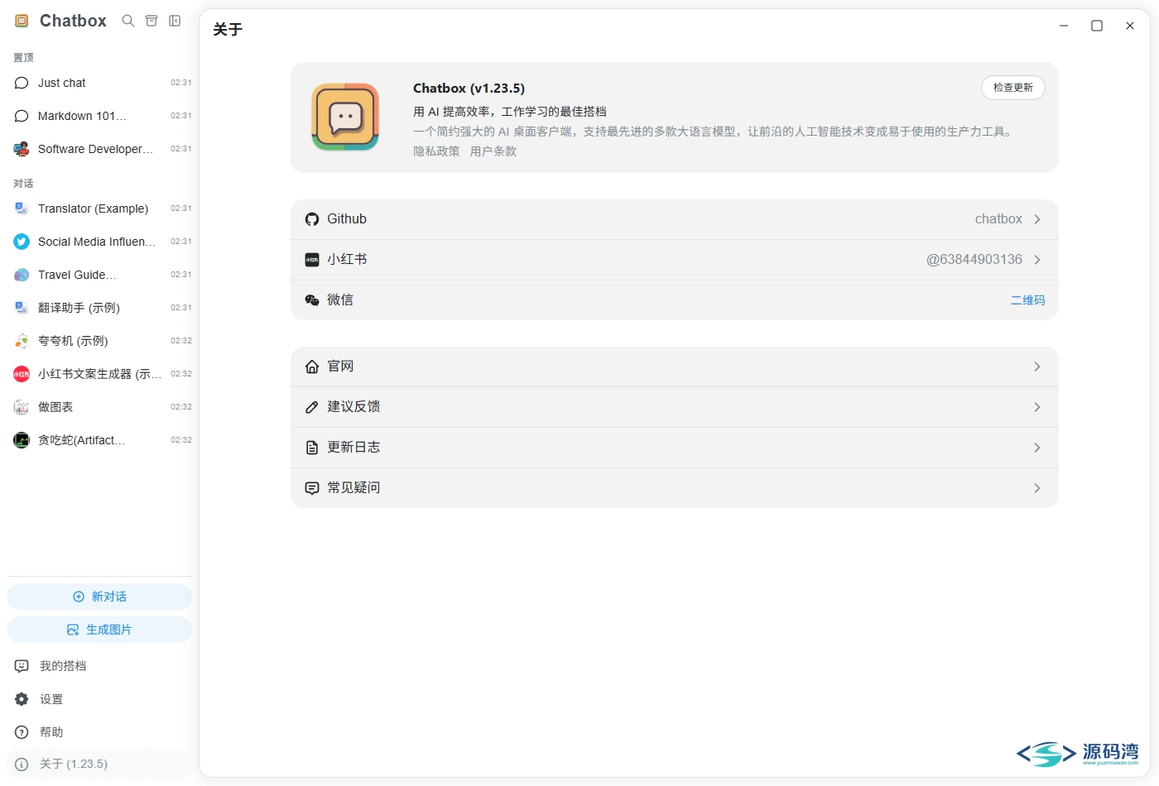This screenshot has width=1159, height=786.
Task: Open the Twitter bird avatar conversation
Action: click(x=22, y=242)
